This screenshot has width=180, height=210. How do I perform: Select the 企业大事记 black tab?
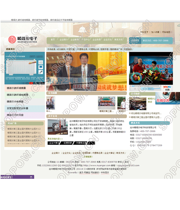pyautogui.click(x=54, y=143)
